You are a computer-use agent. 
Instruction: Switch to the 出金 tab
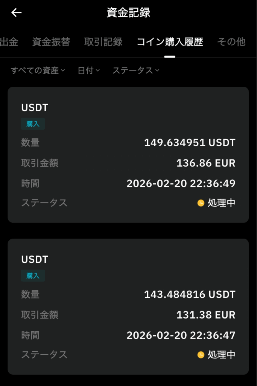9,42
